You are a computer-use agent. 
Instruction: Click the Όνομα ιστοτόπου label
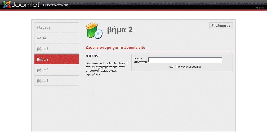(x=140, y=60)
